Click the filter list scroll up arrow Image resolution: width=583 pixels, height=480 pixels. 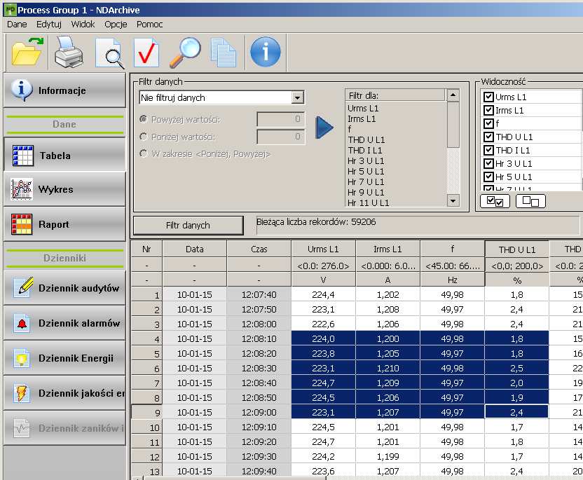click(x=453, y=95)
